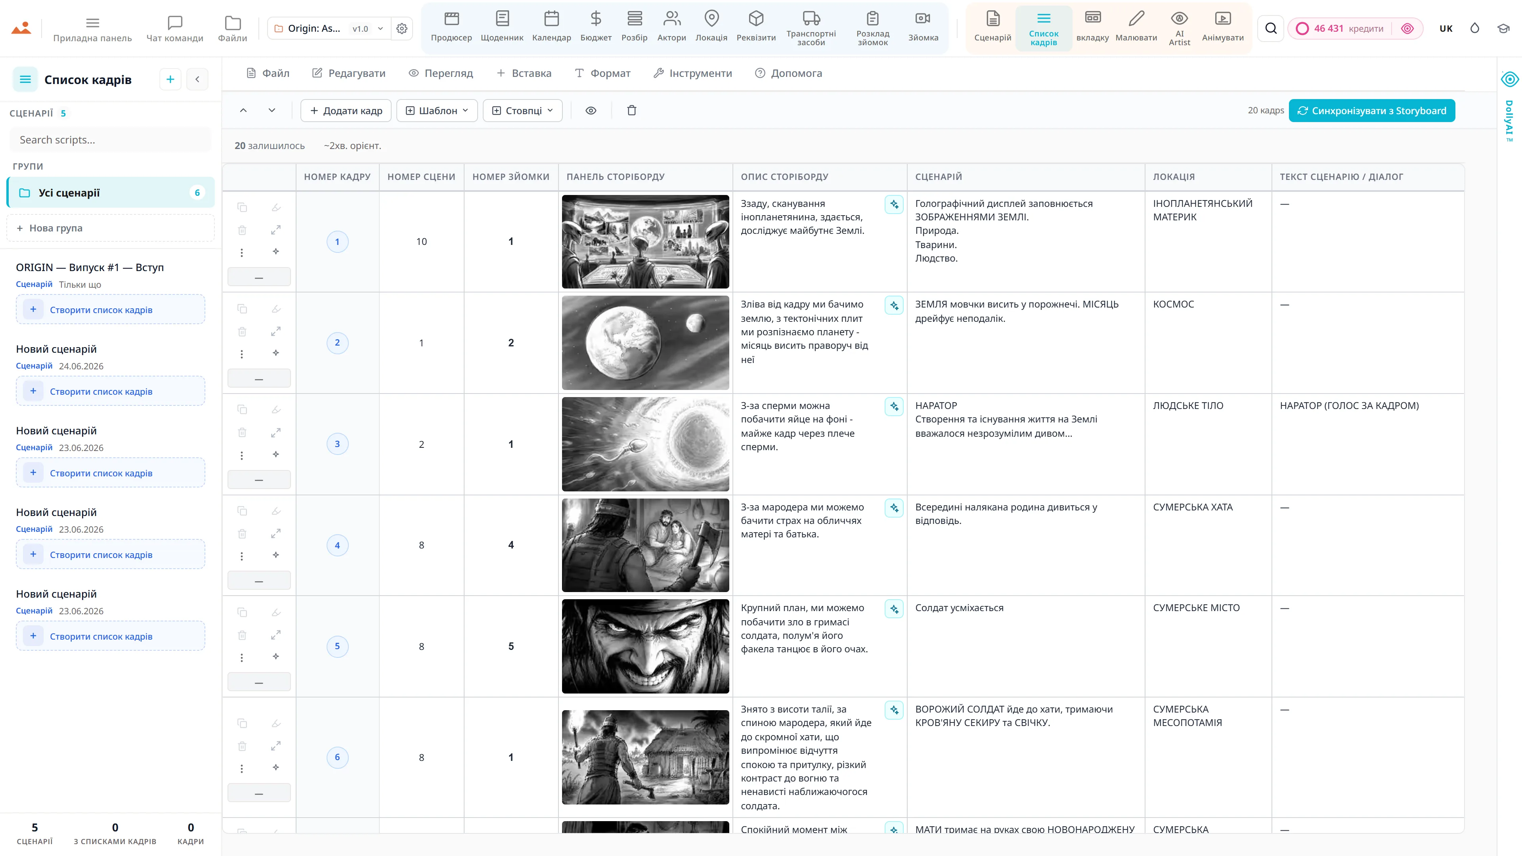The width and height of the screenshot is (1522, 856).
Task: Click the search magnifier icon
Action: (x=1271, y=29)
